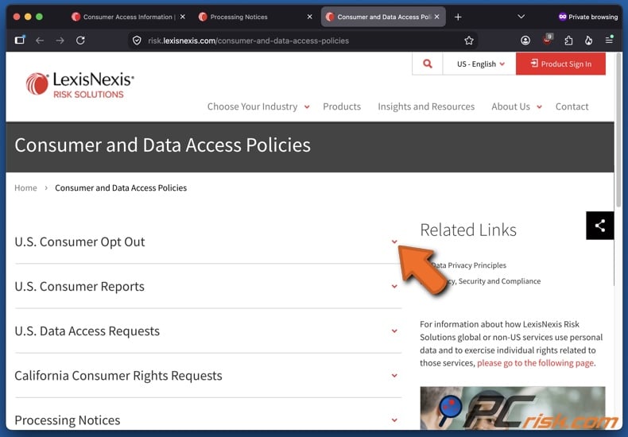Image resolution: width=628 pixels, height=437 pixels.
Task: Click the U.S. Consumer Opt Out heading
Action: [x=79, y=242]
